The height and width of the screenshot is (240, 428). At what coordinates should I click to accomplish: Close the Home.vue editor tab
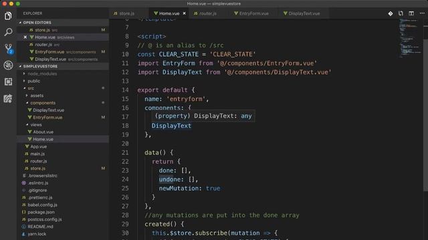point(185,13)
